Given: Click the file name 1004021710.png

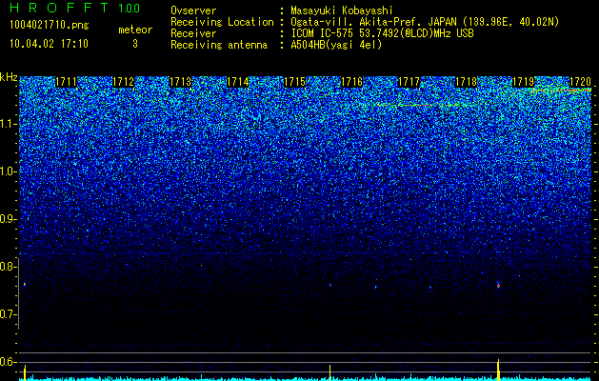Looking at the screenshot, I should coord(50,26).
